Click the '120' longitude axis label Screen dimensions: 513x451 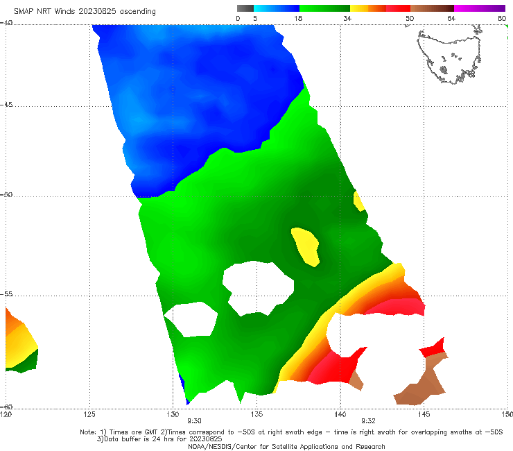tap(6, 414)
